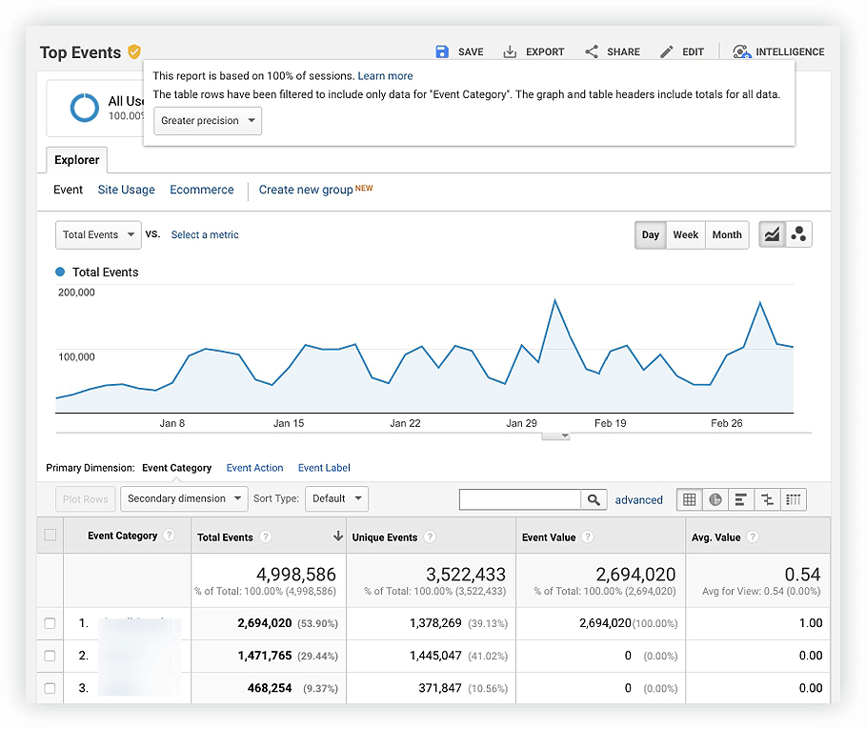This screenshot has width=866, height=729.
Task: Click the 2,694,020 Total Events value in row 1
Action: click(x=265, y=623)
